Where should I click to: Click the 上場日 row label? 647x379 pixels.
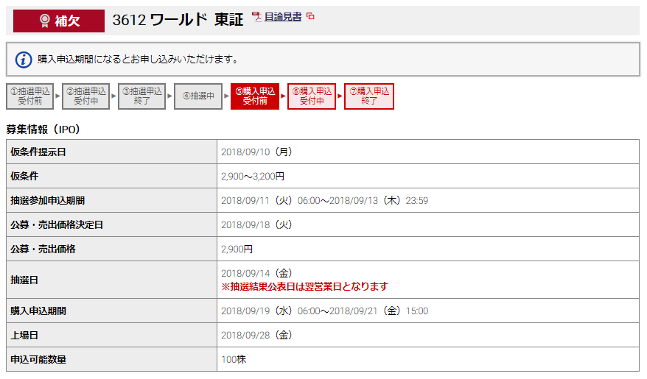(x=24, y=336)
